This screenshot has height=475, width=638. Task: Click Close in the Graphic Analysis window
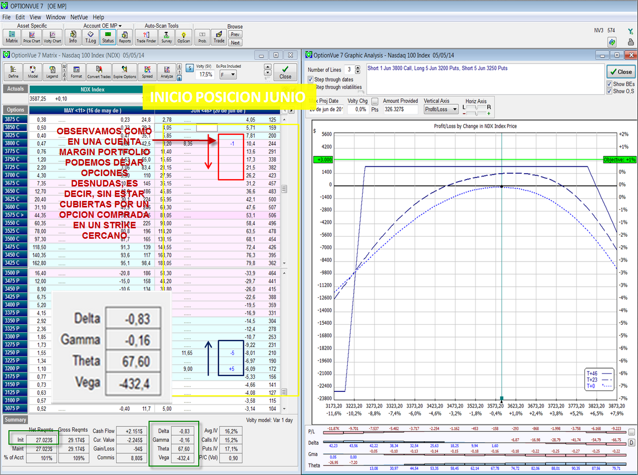point(621,72)
